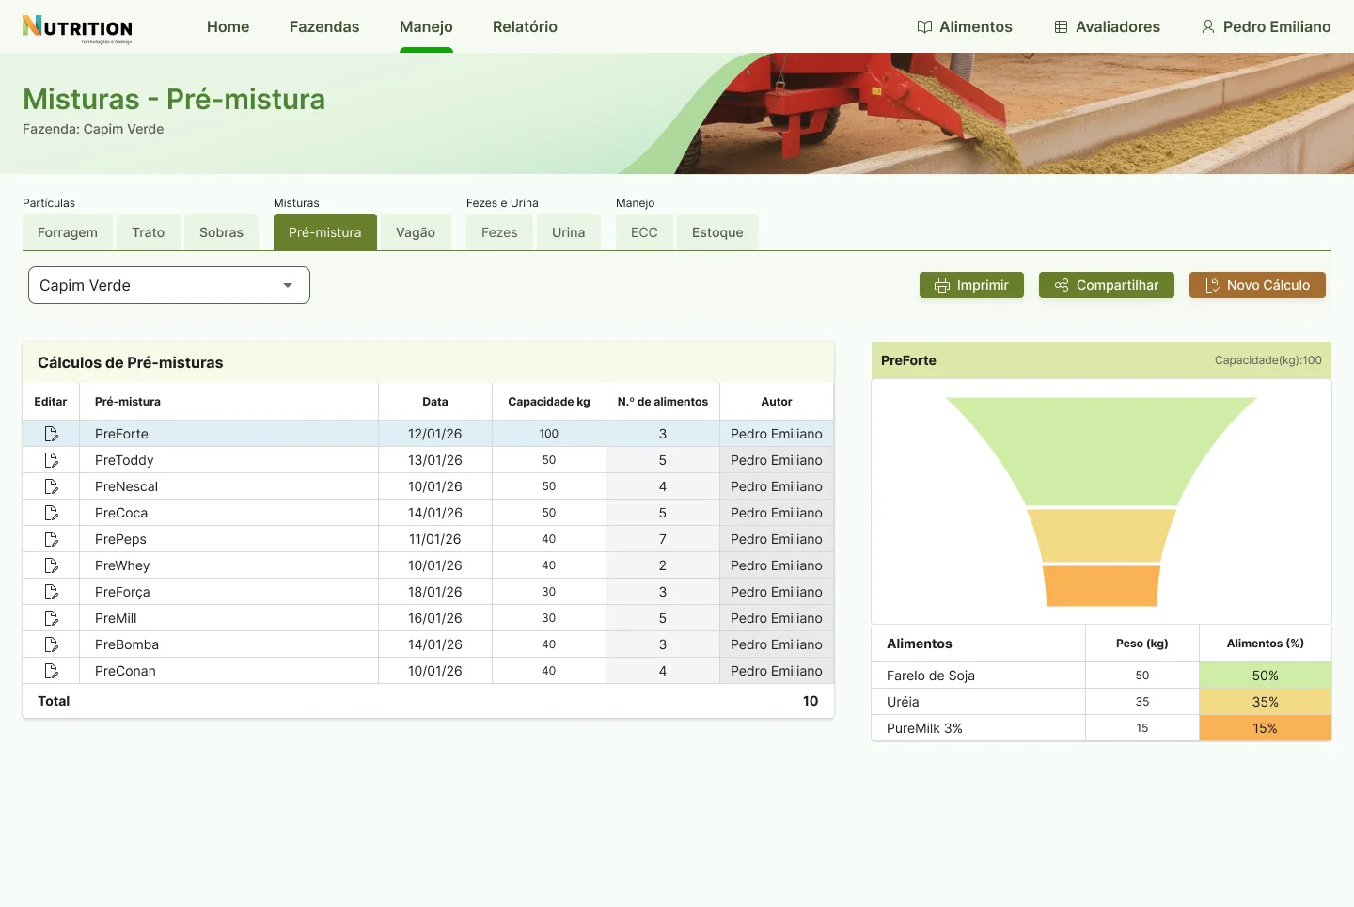Edit the PrePeps pre-mix via its icon
The width and height of the screenshot is (1354, 907).
point(51,539)
